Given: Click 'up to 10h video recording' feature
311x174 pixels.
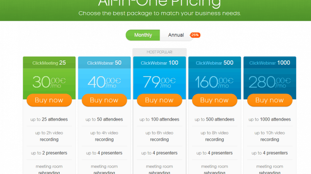Looking at the screenshot, I should [270, 136].
